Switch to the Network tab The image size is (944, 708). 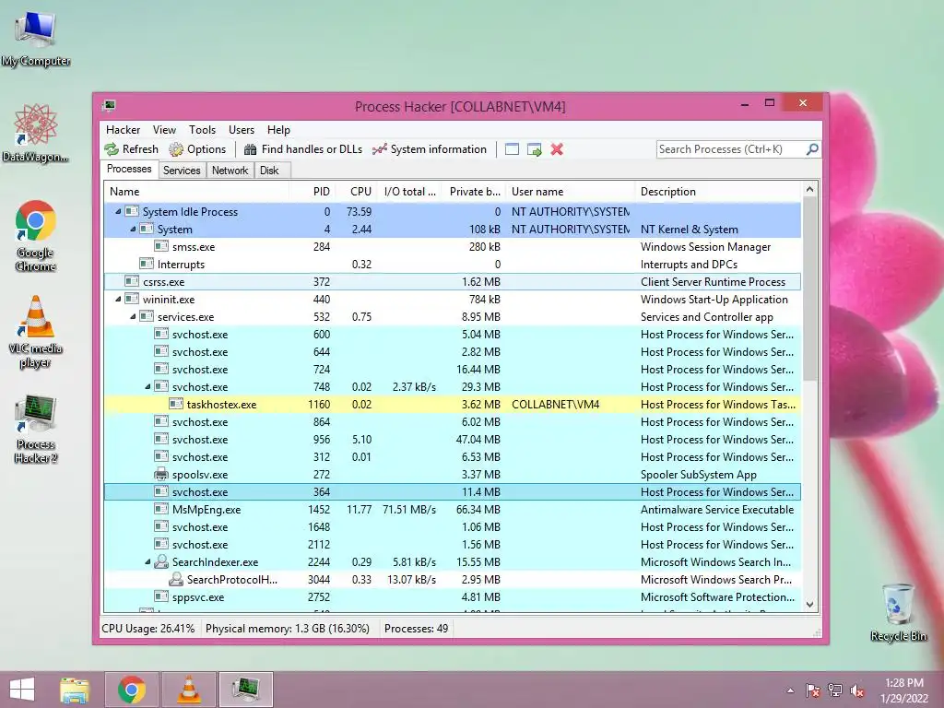[230, 171]
